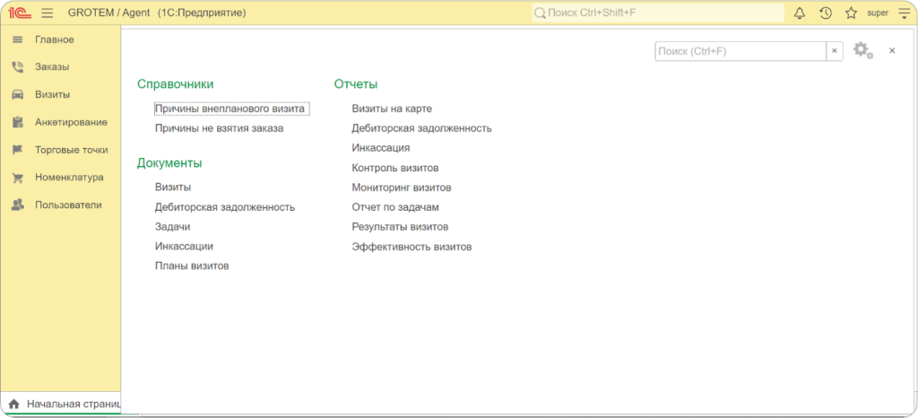Focus the Поиск Ctrl+Shift+F global search field
The width and height of the screenshot is (918, 418).
click(657, 13)
